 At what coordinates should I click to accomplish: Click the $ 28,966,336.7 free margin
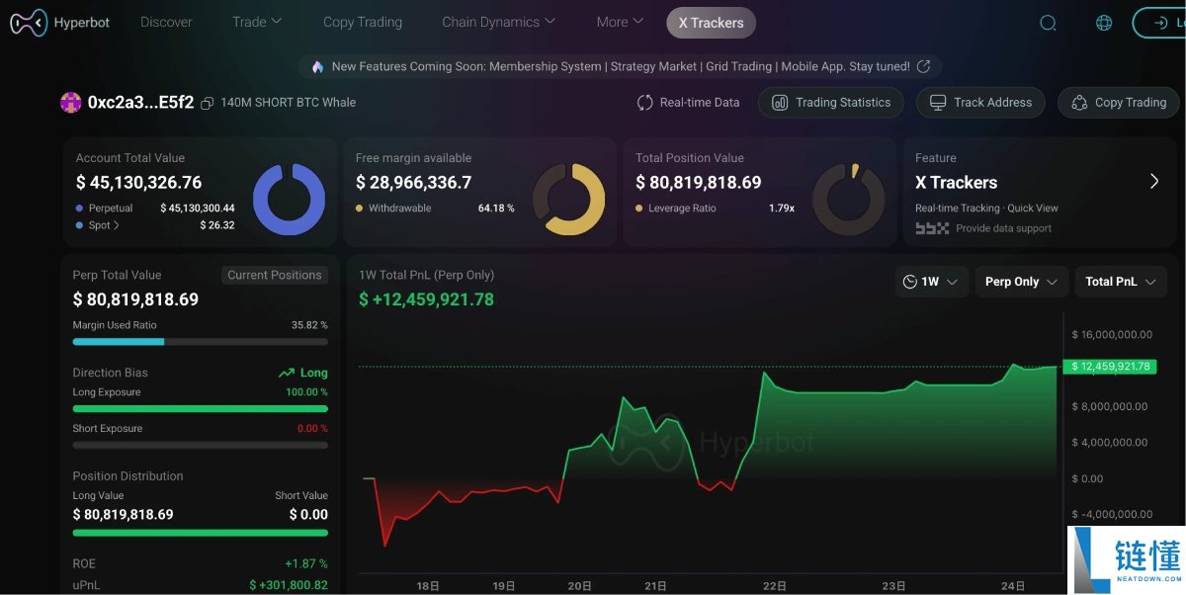tap(413, 183)
